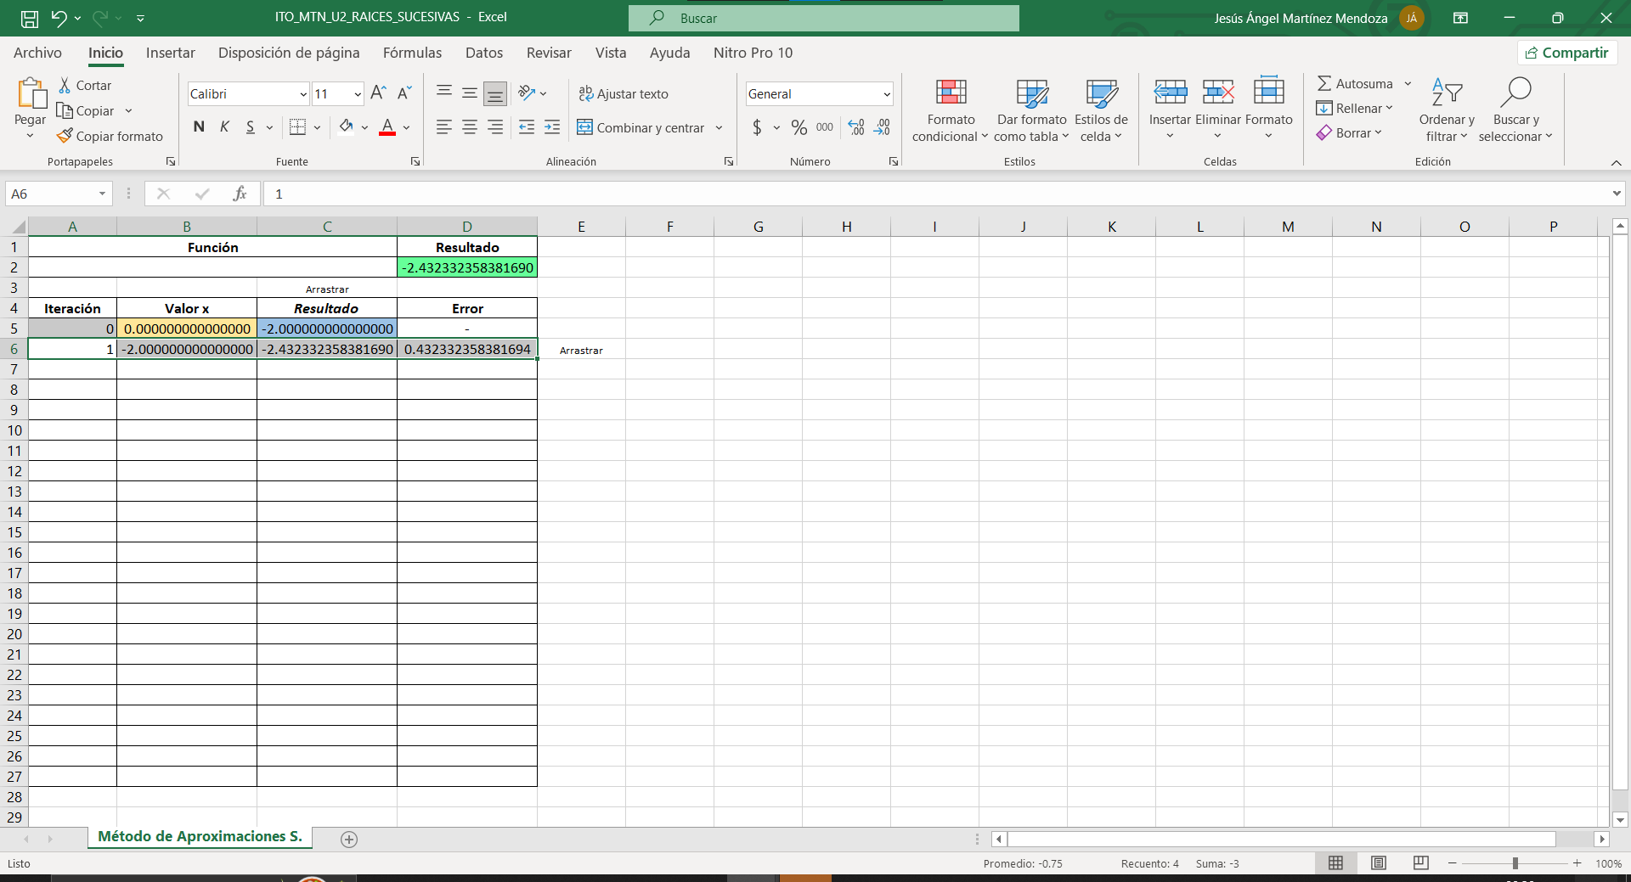Open Número dialog launcher
The width and height of the screenshot is (1631, 882).
[894, 161]
